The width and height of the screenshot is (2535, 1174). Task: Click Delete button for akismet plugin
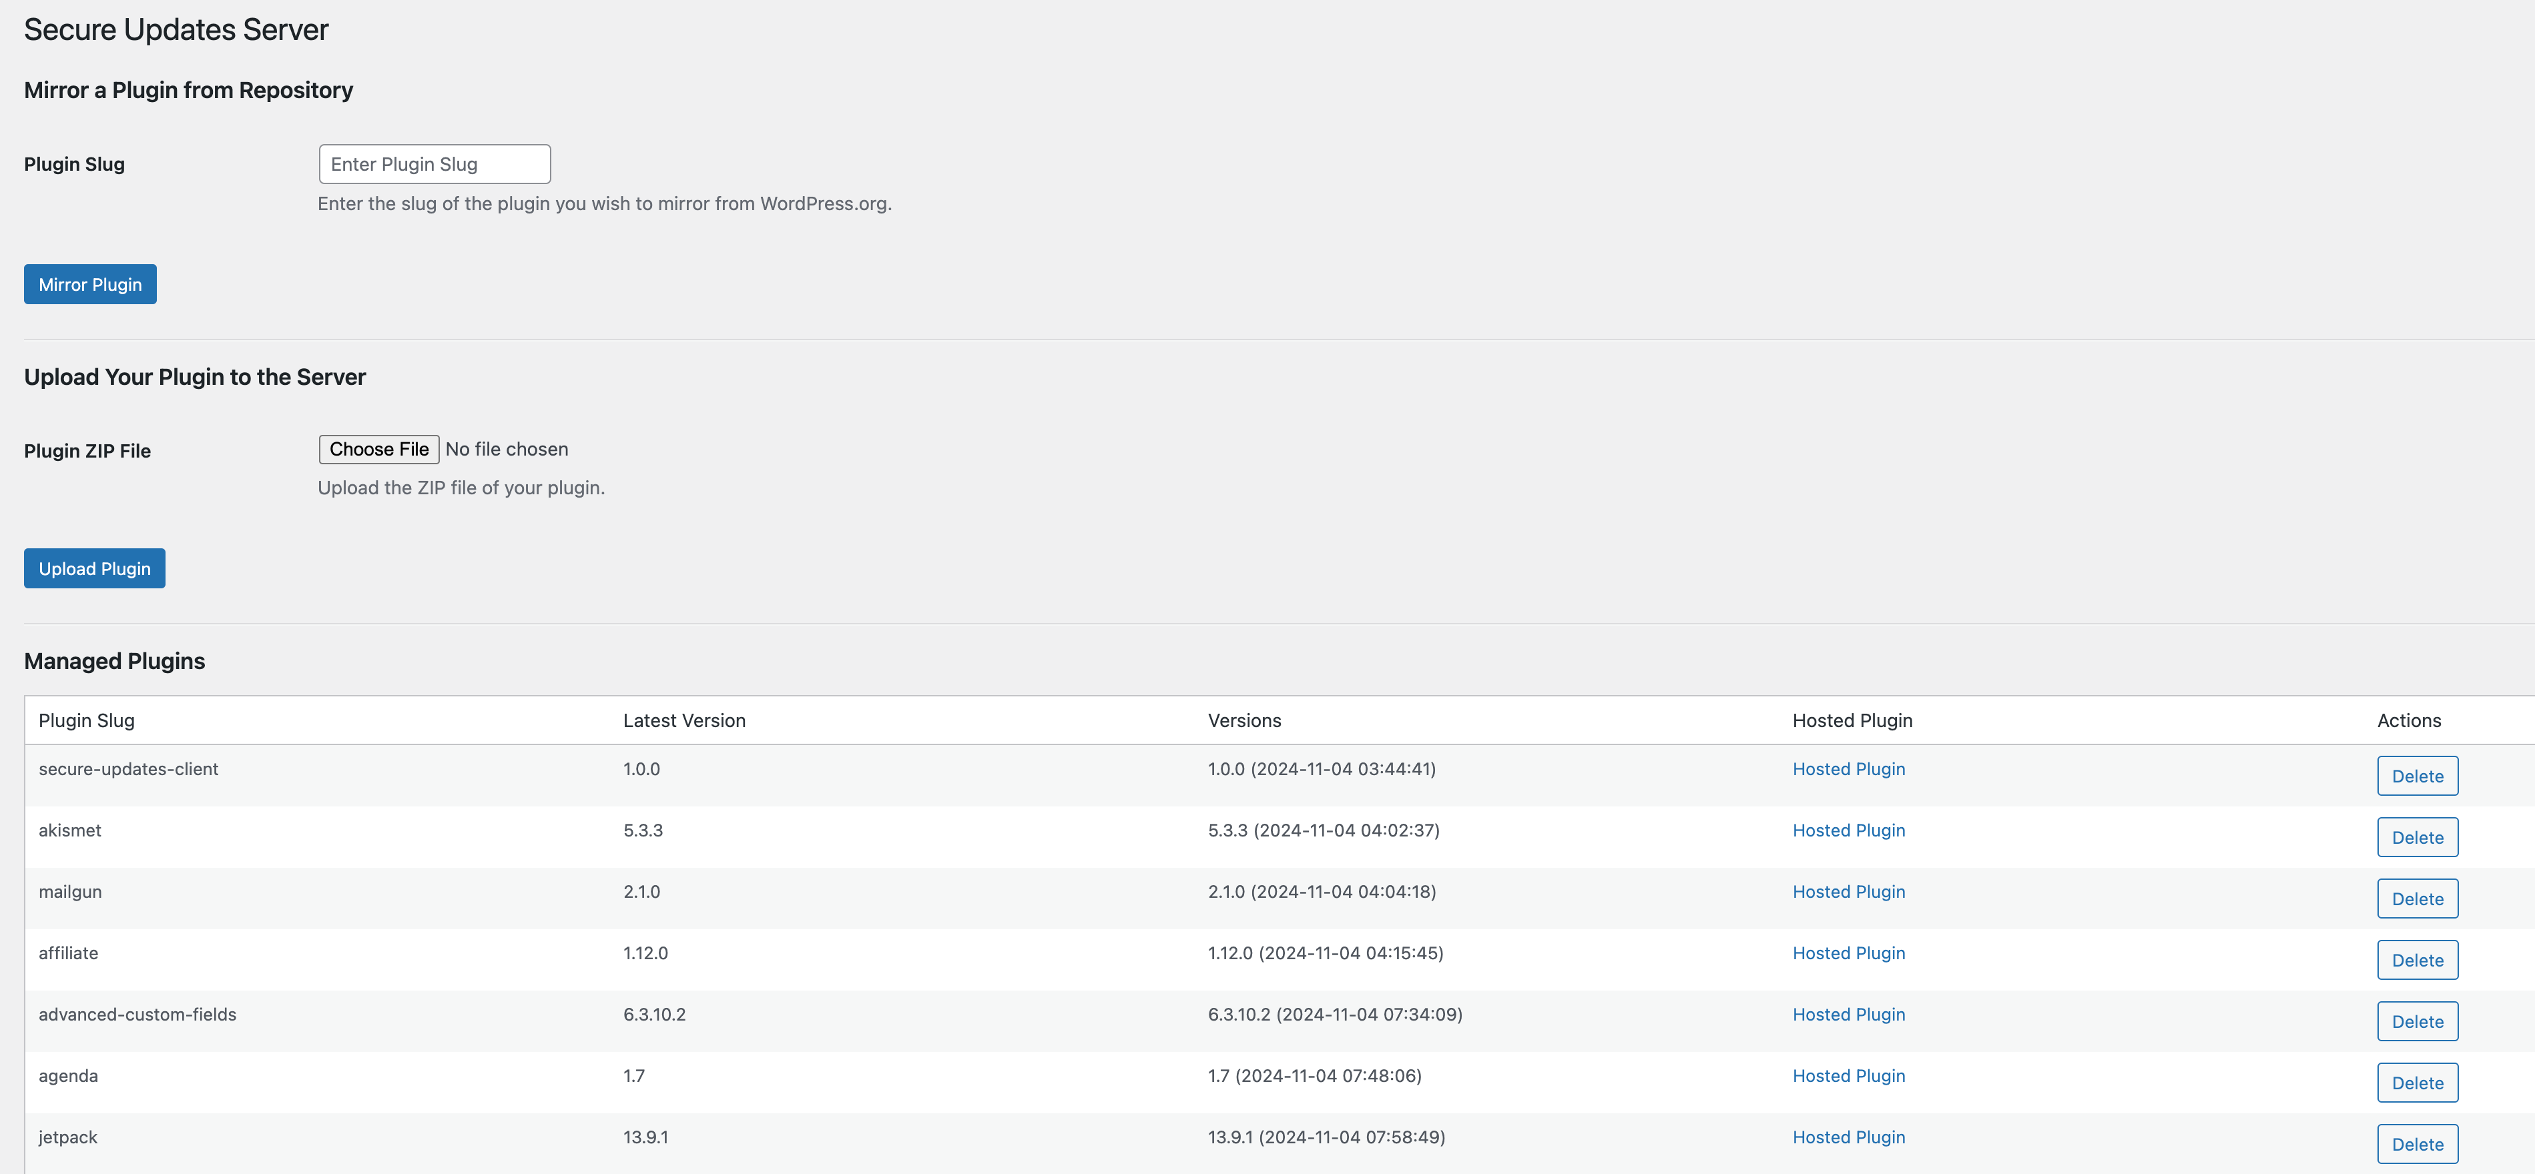(x=2419, y=836)
